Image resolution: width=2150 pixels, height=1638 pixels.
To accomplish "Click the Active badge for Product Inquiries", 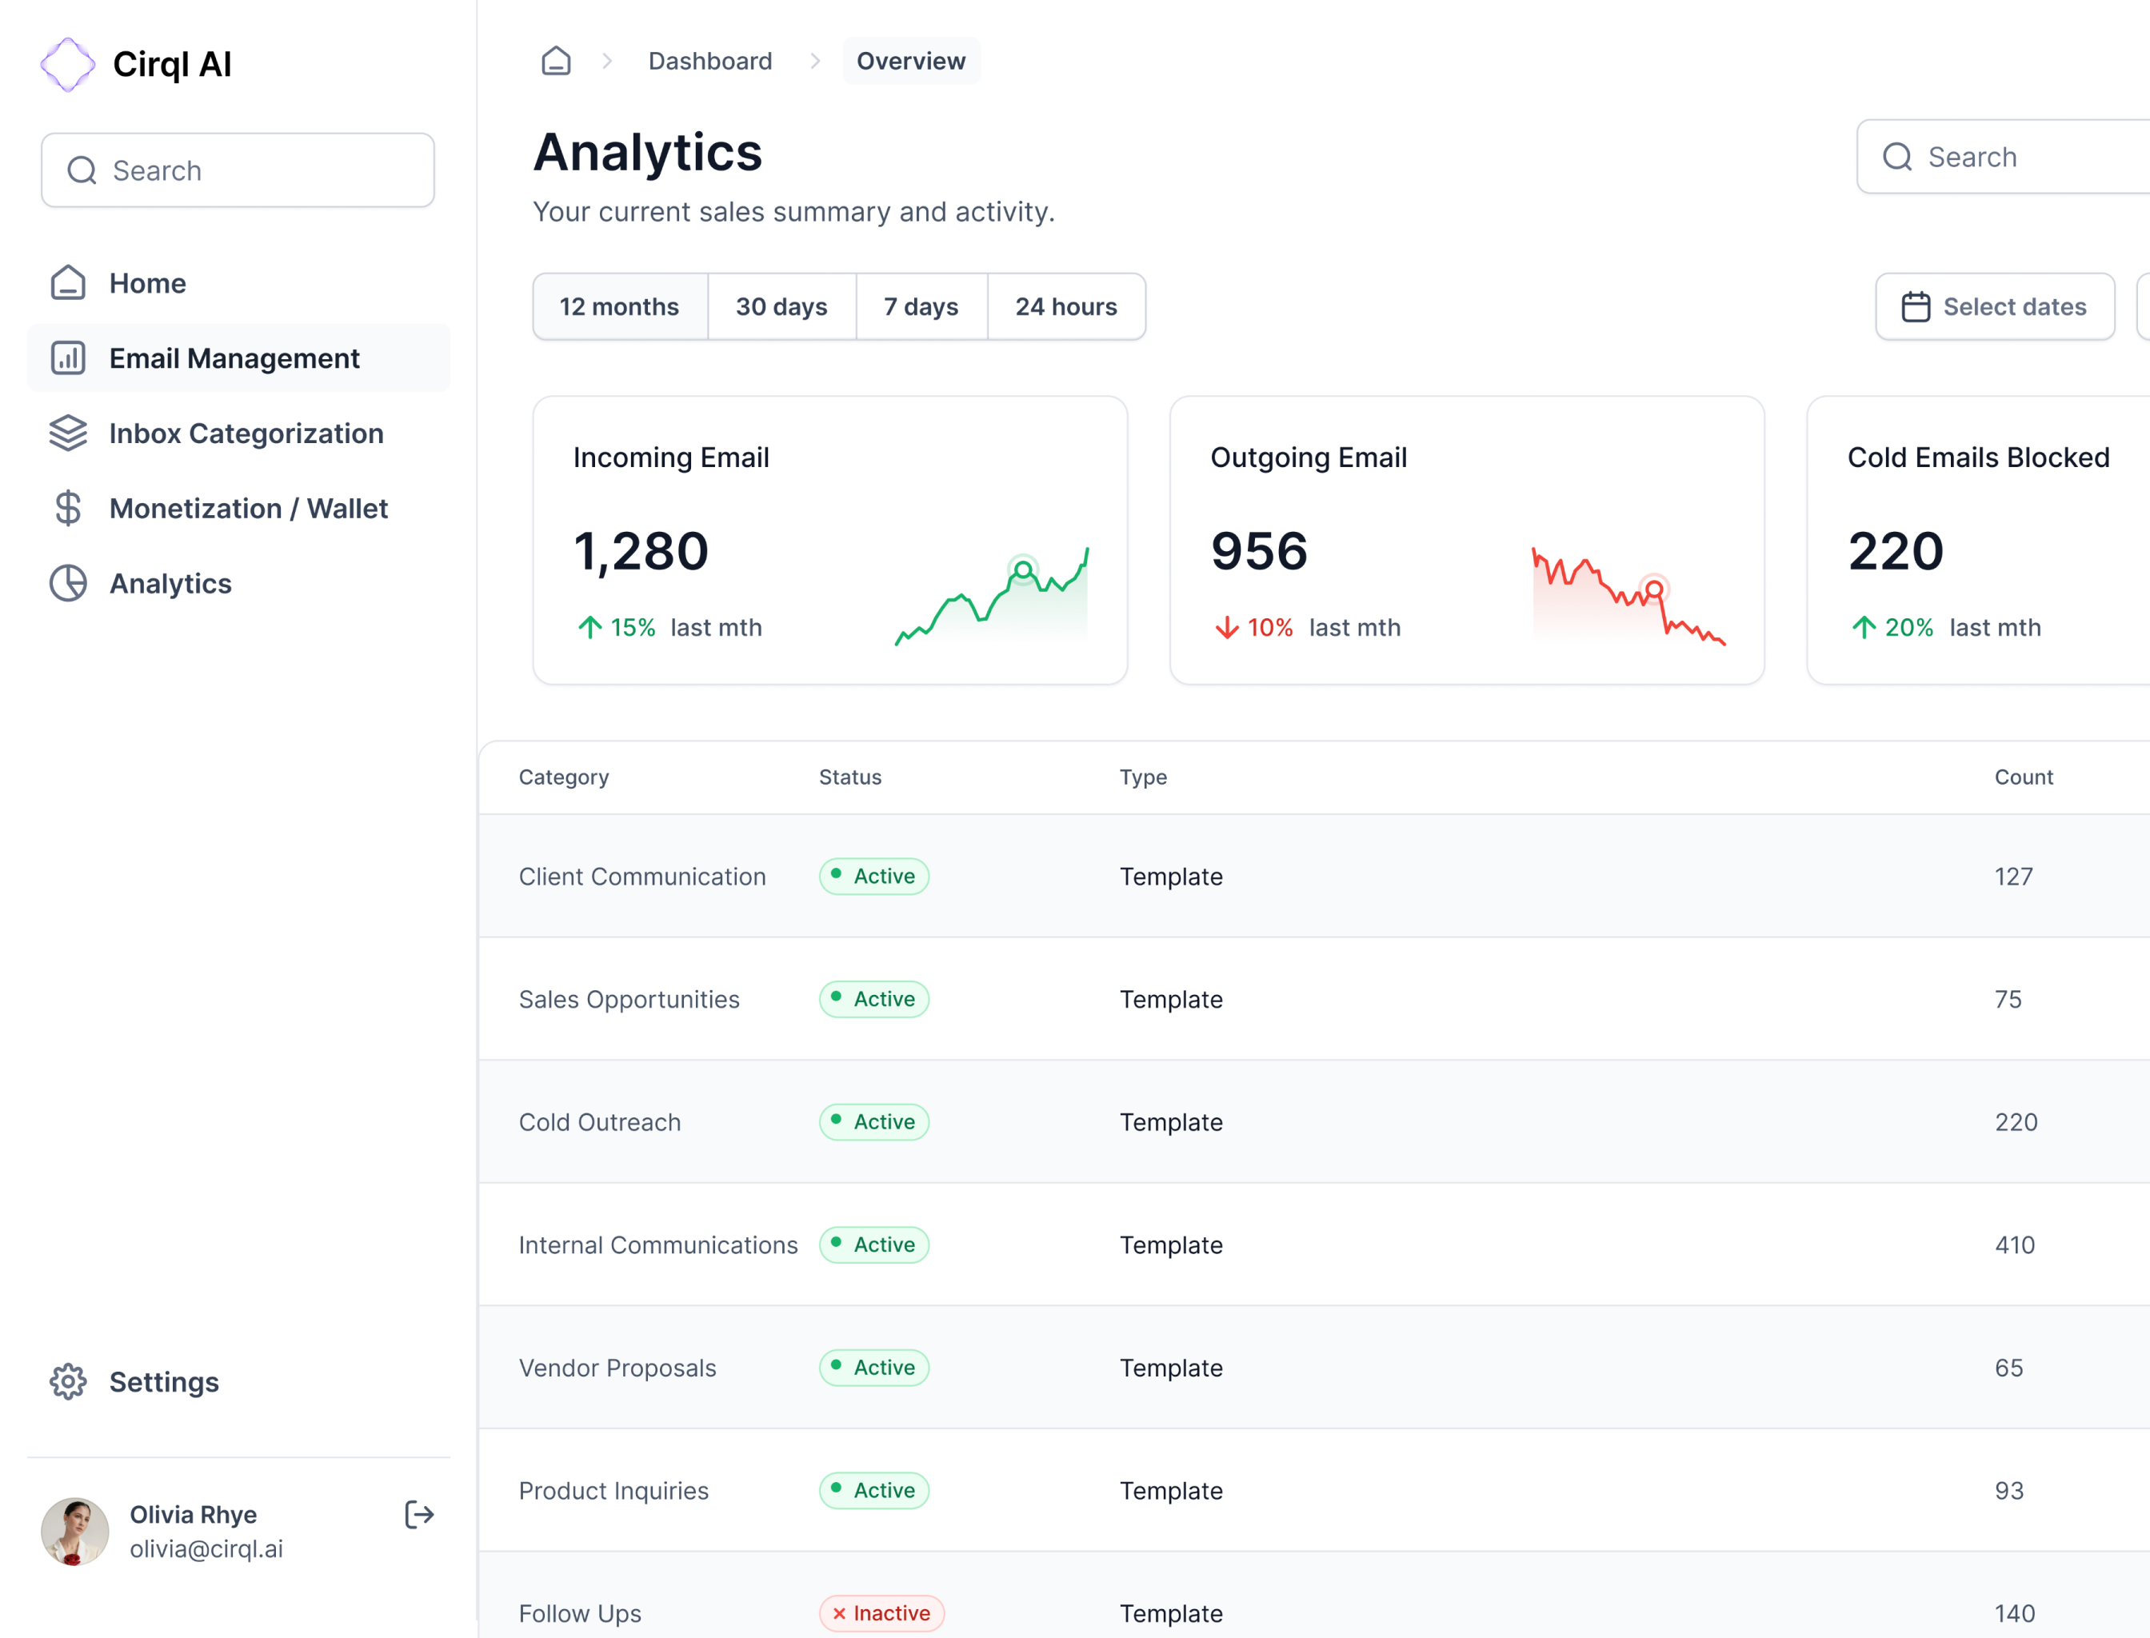I will click(873, 1491).
